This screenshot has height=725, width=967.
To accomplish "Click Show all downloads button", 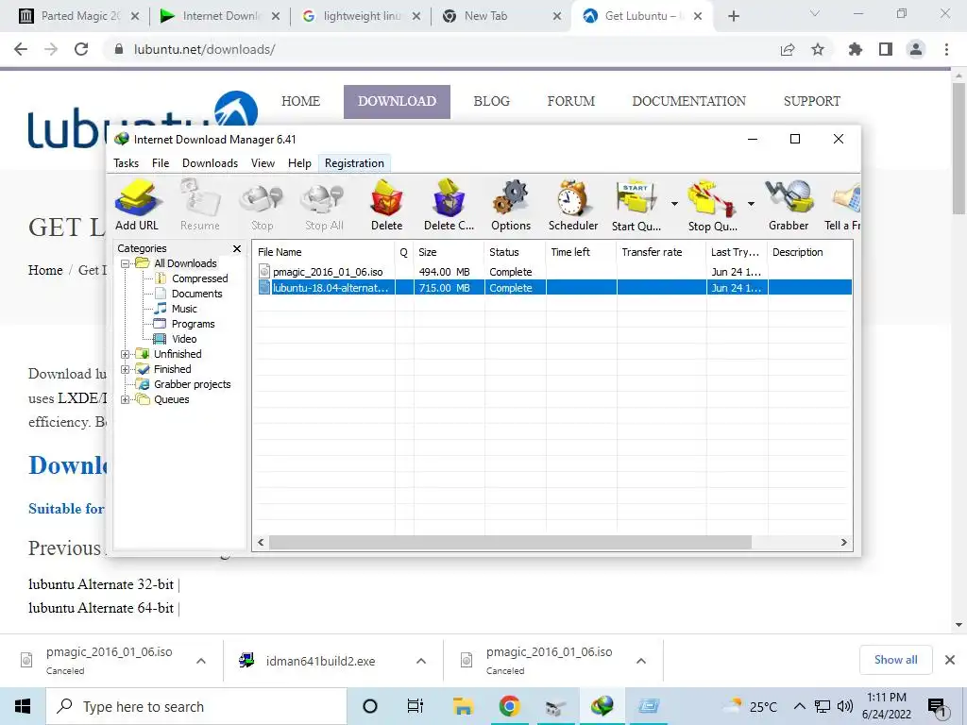I will 895,660.
